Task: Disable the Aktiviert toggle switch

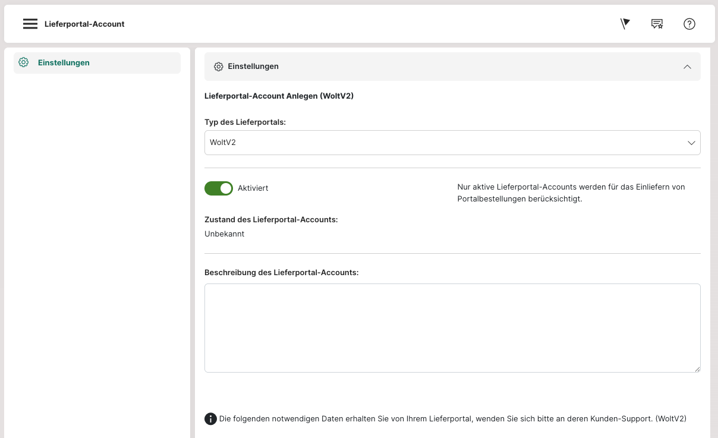Action: (219, 188)
